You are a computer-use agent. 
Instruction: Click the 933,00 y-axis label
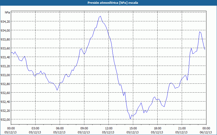point(5,75)
